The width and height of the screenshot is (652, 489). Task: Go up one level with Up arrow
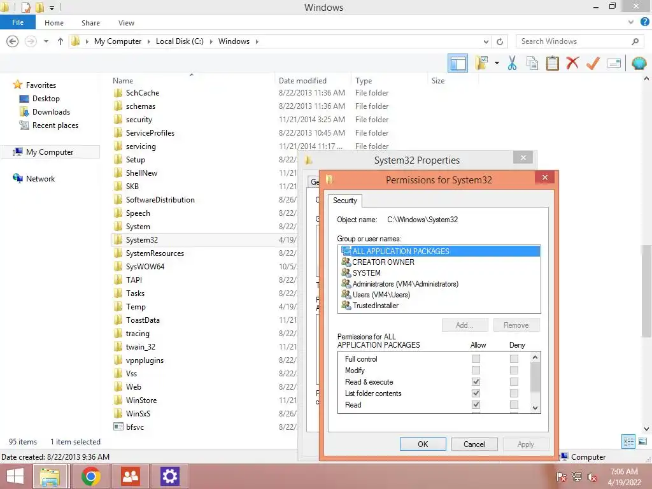[60, 41]
